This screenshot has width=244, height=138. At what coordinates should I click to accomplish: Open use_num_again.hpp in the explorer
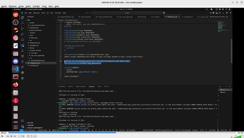tap(37, 56)
